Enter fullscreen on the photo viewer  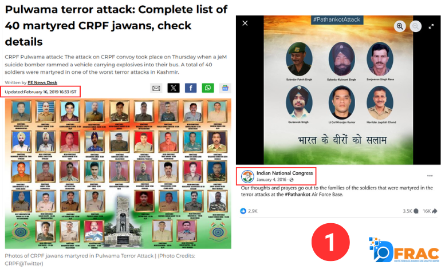coord(431,26)
